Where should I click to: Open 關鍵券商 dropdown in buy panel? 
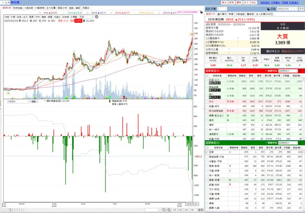pyautogui.click(x=288, y=71)
